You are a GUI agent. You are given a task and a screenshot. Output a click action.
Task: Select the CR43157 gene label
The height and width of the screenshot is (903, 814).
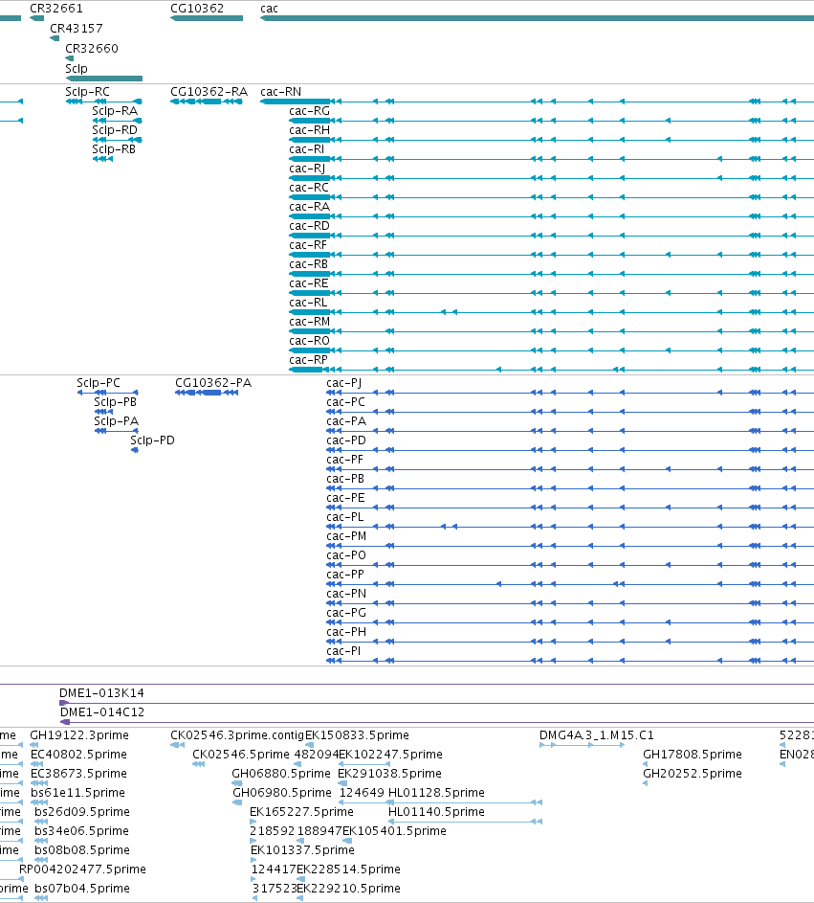(77, 28)
